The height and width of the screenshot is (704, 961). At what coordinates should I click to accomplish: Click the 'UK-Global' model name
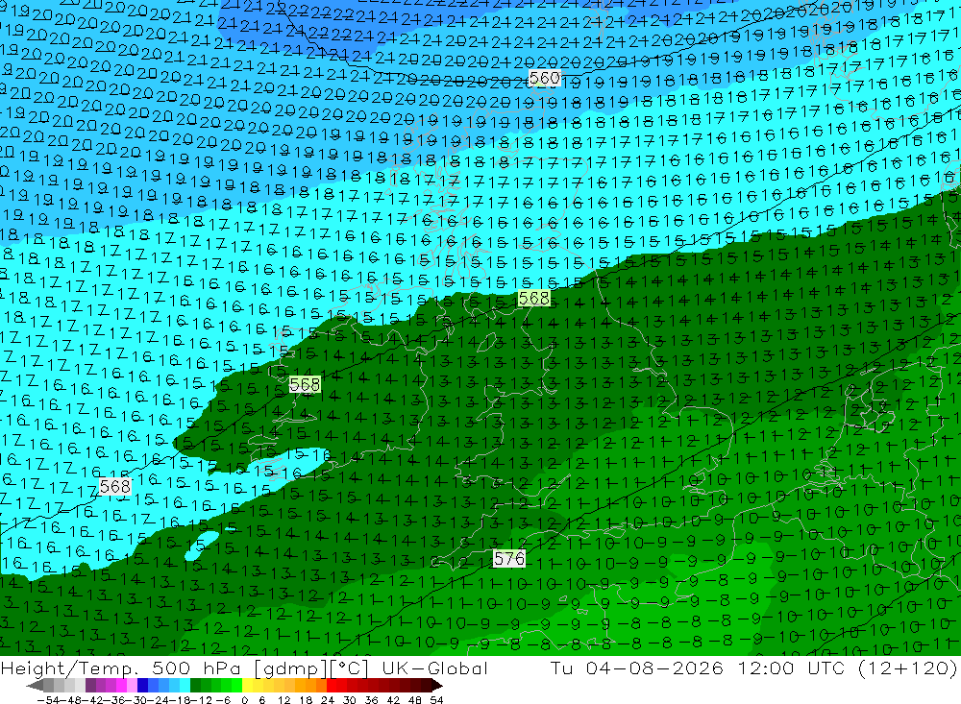tap(435, 668)
